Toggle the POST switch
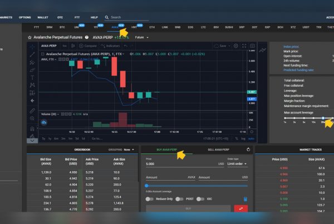The height and width of the screenshot is (224, 334). (x=179, y=199)
